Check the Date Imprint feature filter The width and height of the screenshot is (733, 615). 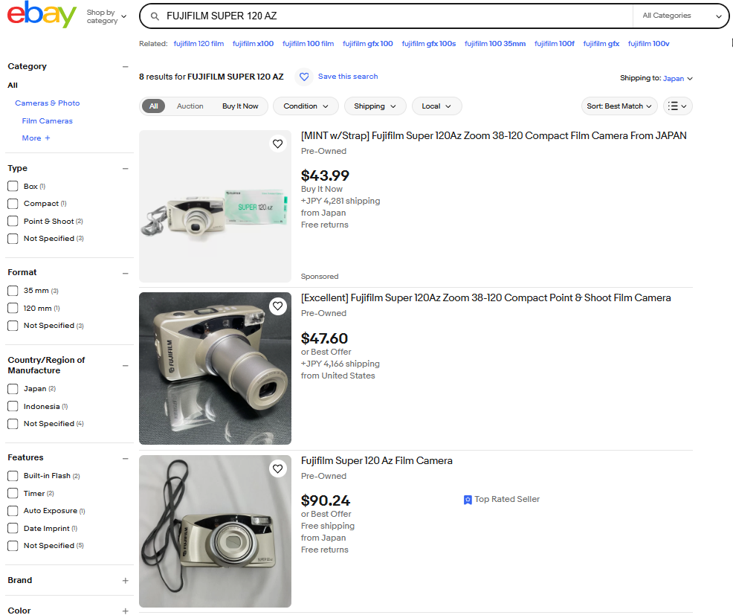tap(13, 528)
